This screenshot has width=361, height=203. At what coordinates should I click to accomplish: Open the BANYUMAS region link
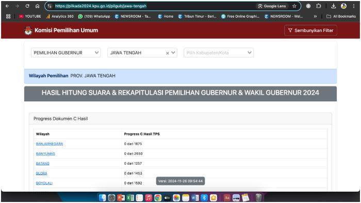pos(45,153)
